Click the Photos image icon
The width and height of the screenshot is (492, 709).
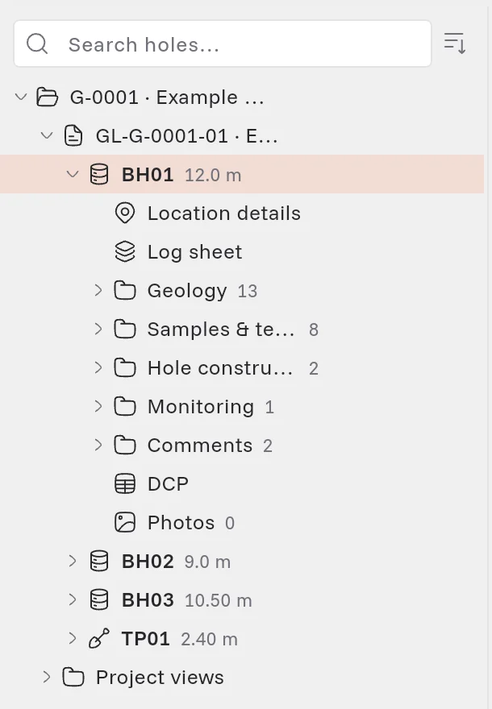(x=125, y=523)
